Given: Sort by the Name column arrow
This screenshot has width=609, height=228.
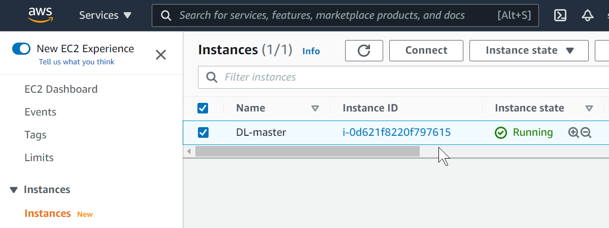Looking at the screenshot, I should click(x=315, y=108).
